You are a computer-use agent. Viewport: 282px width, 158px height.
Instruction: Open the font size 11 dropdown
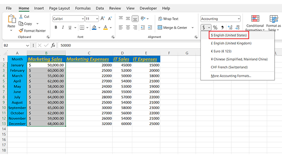point(97,19)
